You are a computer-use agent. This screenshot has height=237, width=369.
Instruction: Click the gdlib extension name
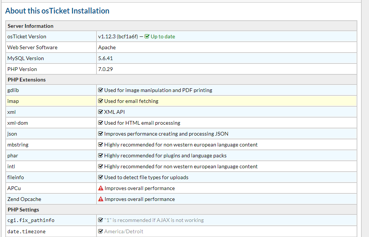click(x=13, y=90)
